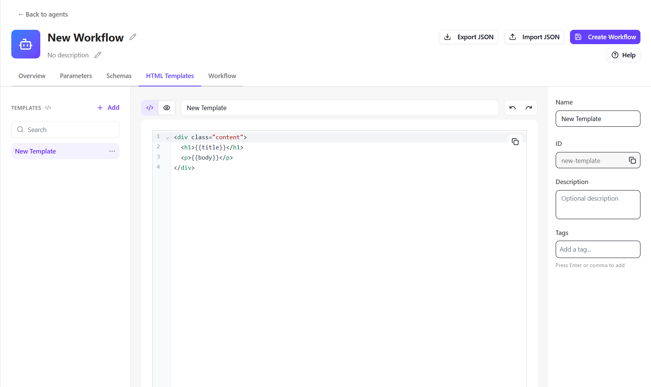651x387 pixels.
Task: Click the Optional description textarea
Action: pyautogui.click(x=598, y=204)
